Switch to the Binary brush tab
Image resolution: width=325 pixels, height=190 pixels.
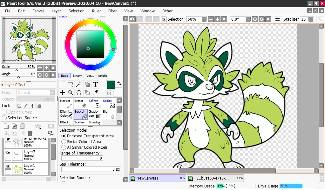[x=77, y=76]
